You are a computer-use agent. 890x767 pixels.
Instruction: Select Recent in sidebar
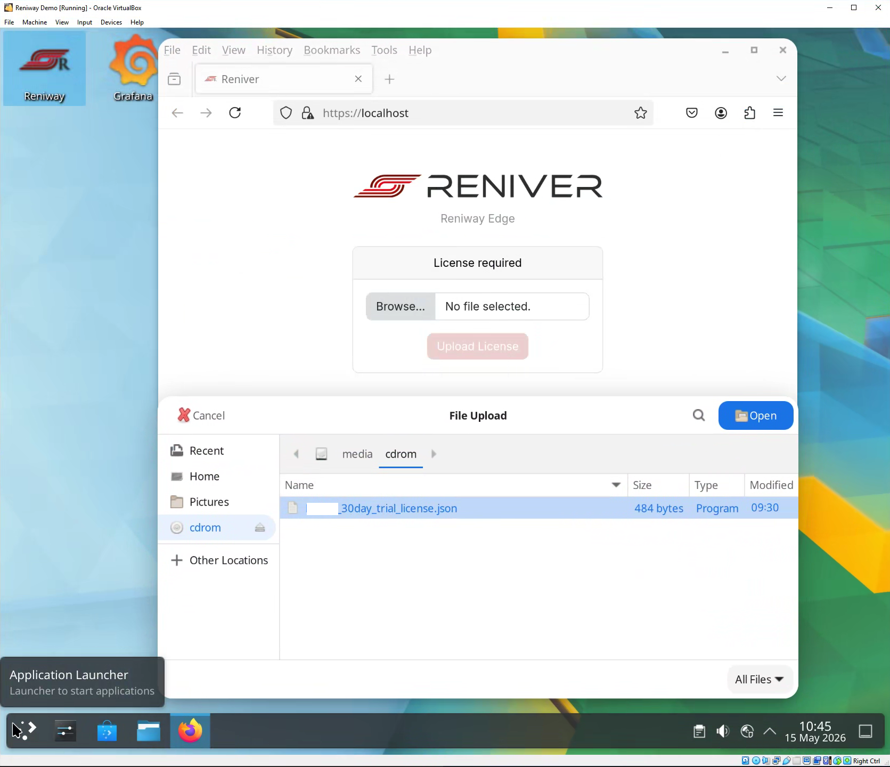217,451
